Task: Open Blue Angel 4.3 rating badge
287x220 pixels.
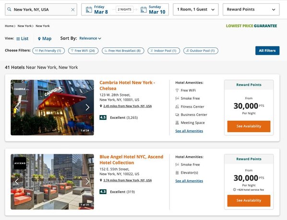Action: point(103,192)
